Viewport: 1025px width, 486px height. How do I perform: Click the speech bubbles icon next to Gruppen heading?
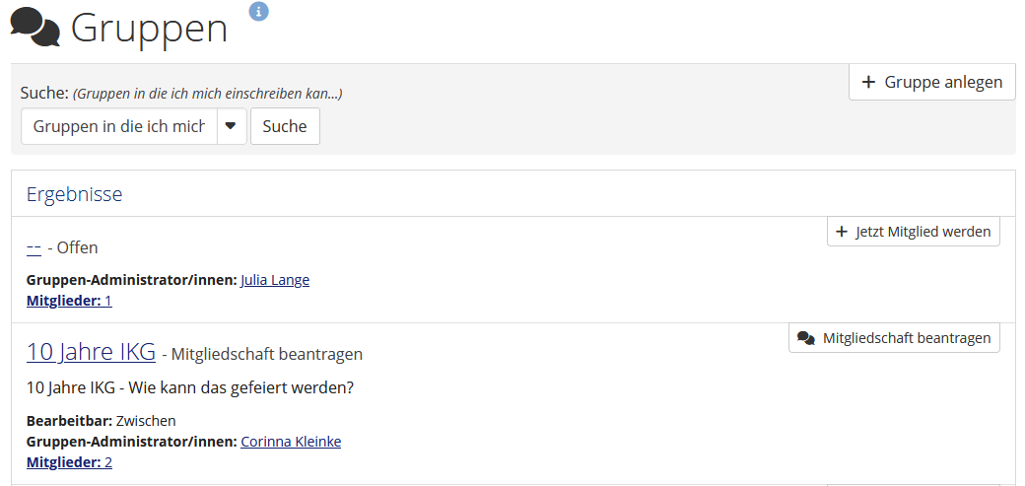35,29
